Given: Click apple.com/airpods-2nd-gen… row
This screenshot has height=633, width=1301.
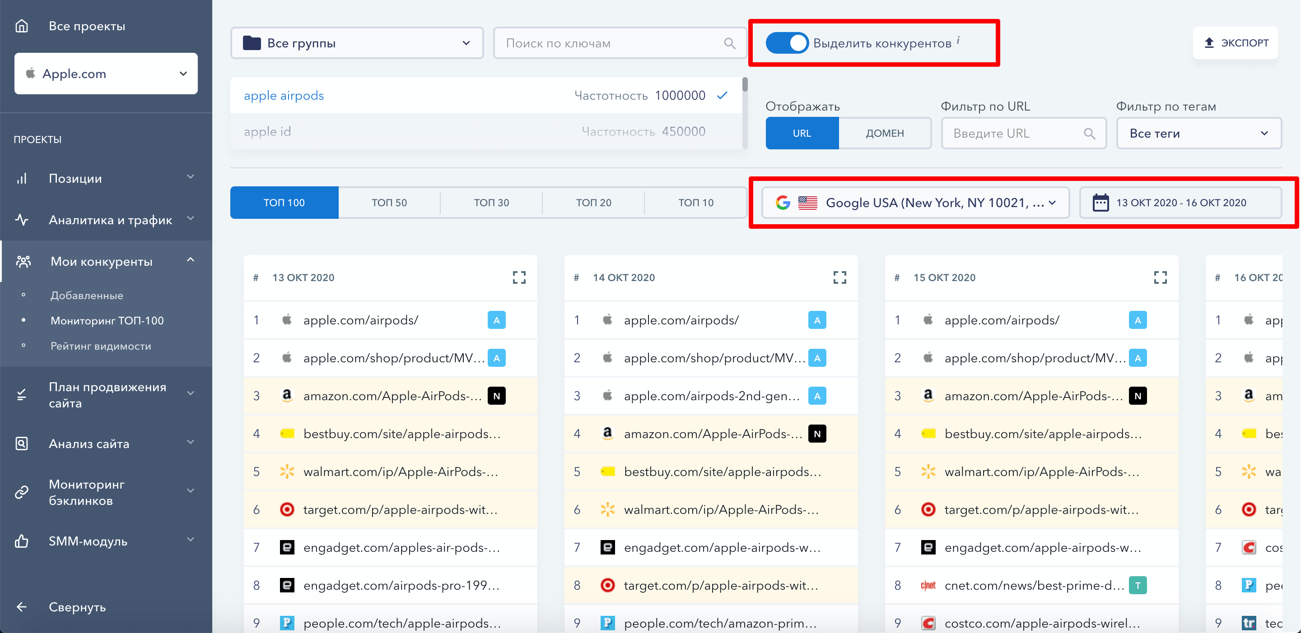Looking at the screenshot, I should 711,396.
